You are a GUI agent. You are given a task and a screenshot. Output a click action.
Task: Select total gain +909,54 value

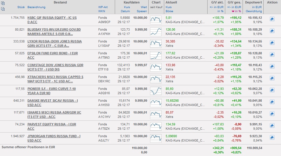click(236, 148)
